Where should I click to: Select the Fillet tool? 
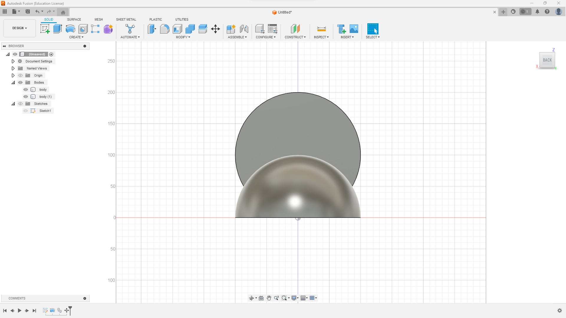click(164, 29)
